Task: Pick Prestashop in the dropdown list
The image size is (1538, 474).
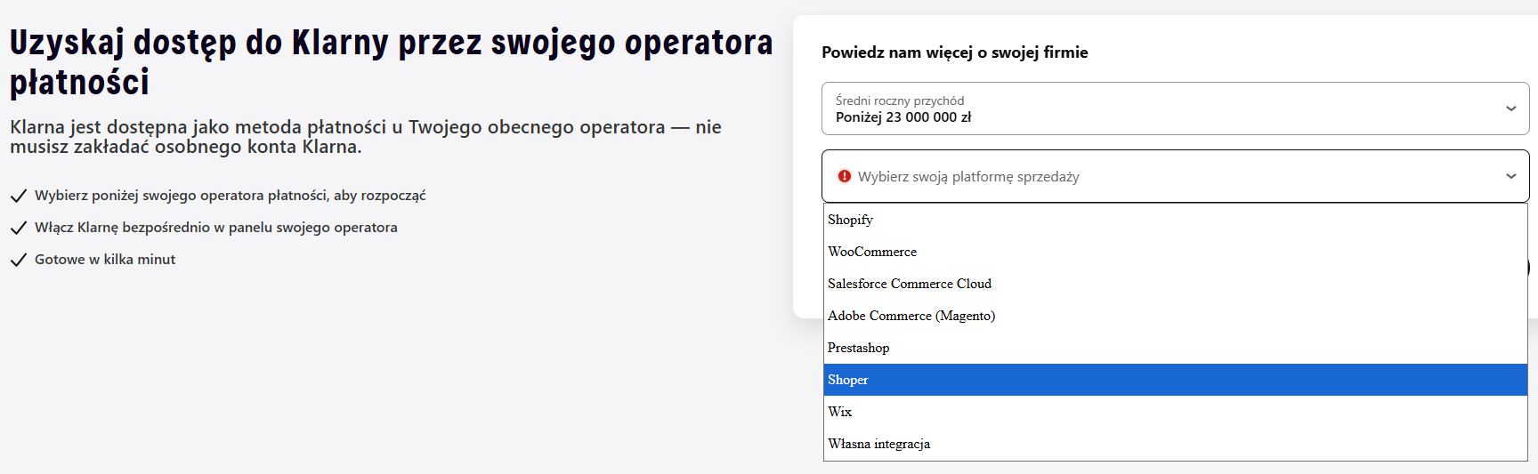Action: (1175, 348)
